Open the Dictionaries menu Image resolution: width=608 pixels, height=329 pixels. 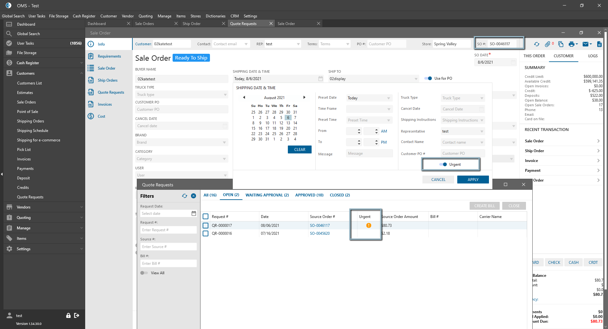(x=215, y=16)
